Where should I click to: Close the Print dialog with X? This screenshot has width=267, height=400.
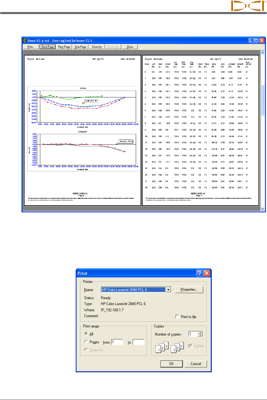pos(207,273)
